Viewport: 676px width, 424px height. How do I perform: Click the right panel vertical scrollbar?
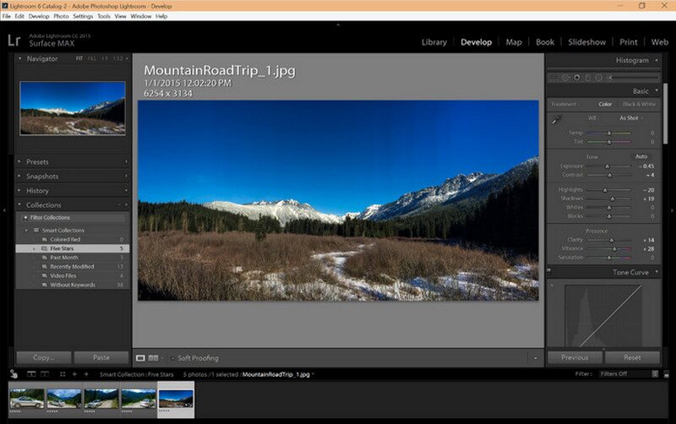(x=666, y=114)
